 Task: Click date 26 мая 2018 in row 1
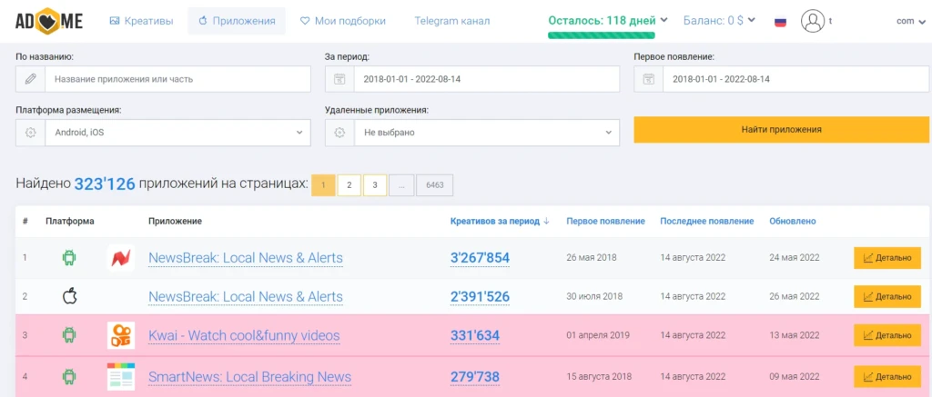(x=592, y=257)
